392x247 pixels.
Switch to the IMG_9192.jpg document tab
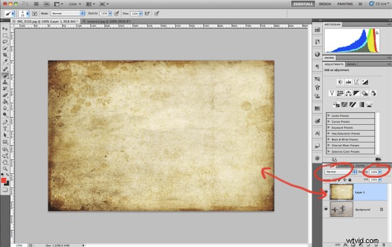point(46,22)
